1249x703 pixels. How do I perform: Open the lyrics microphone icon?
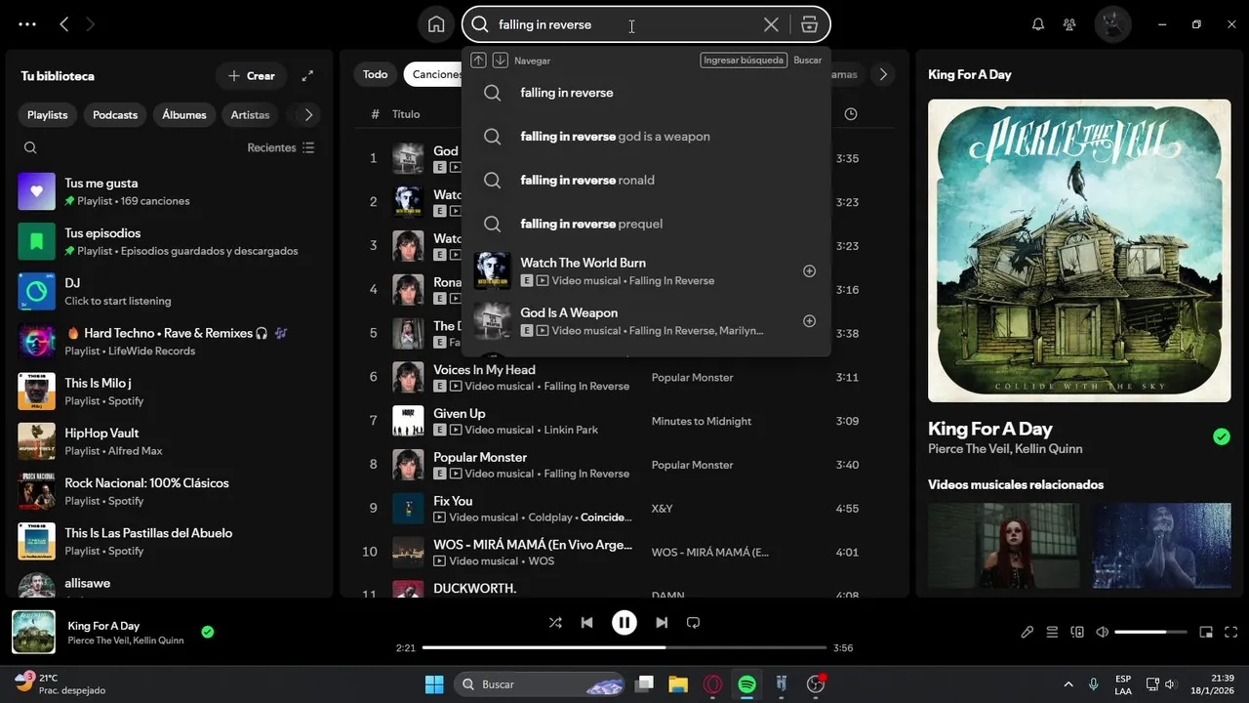click(1027, 632)
